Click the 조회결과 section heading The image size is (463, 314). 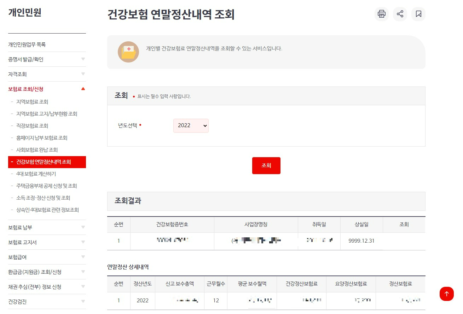point(128,201)
